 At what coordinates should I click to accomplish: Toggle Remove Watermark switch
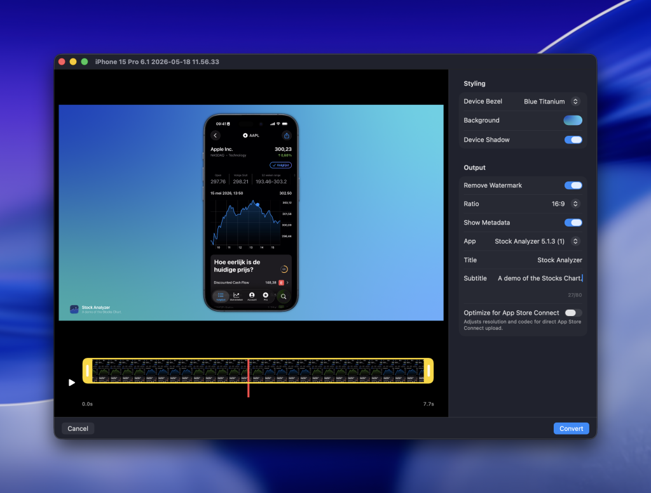[573, 185]
